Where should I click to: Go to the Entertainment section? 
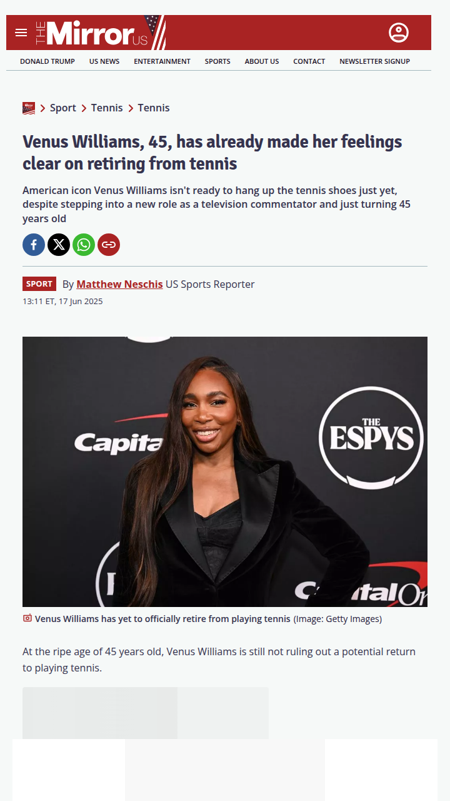coord(162,61)
